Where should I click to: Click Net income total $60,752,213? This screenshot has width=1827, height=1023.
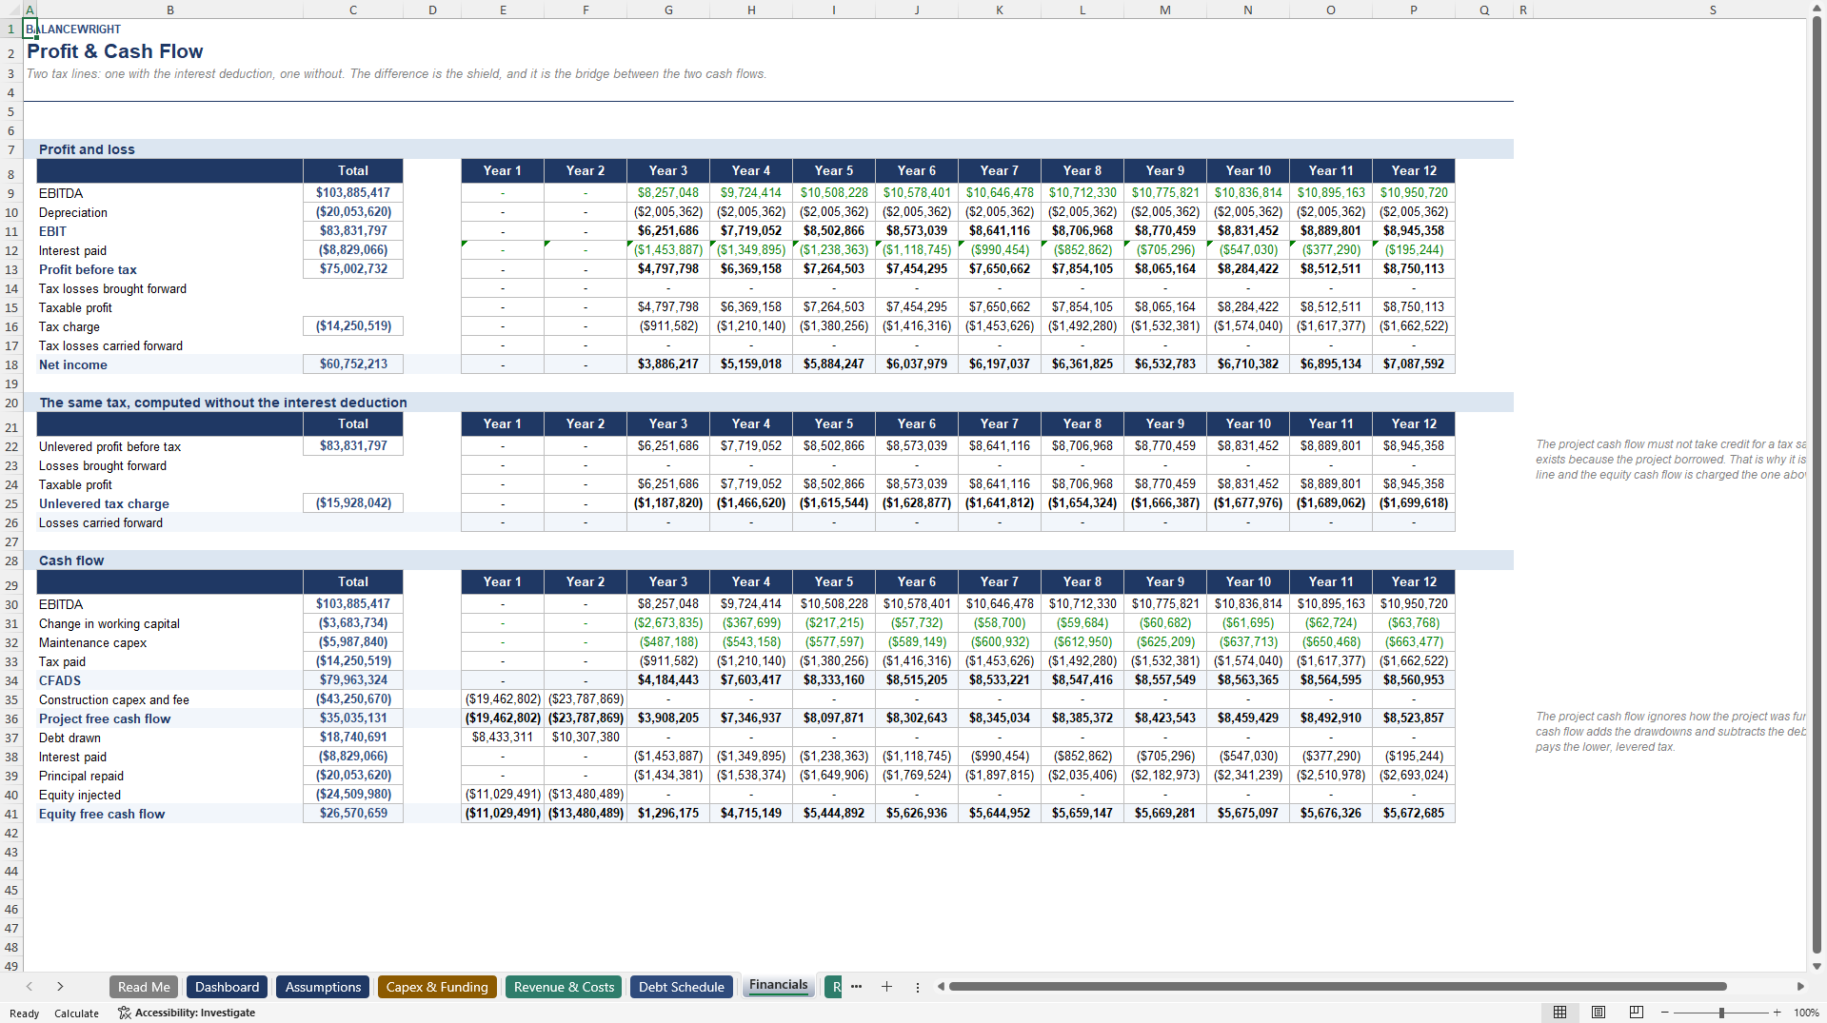coord(353,364)
